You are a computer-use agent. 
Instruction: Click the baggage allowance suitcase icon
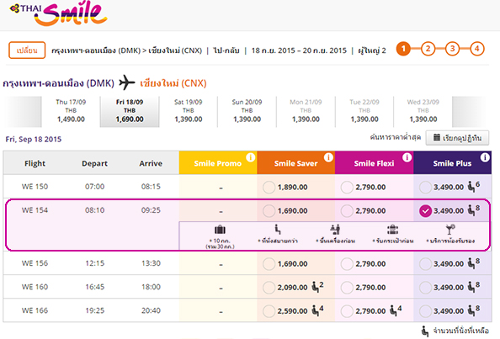click(x=220, y=230)
